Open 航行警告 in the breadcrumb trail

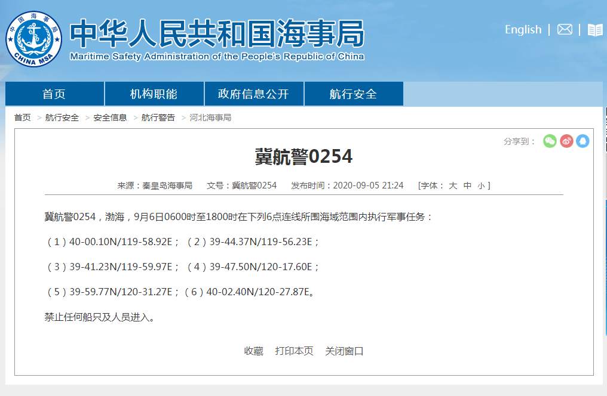pyautogui.click(x=158, y=117)
